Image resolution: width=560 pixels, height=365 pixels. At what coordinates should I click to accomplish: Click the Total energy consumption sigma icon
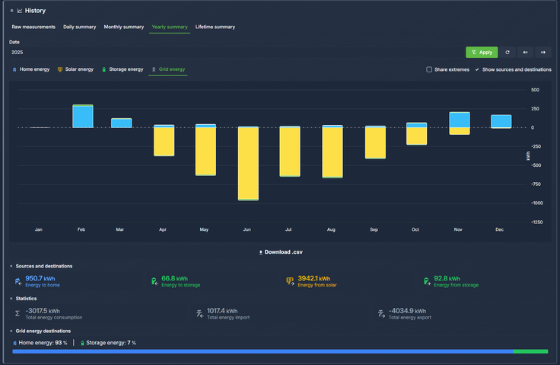coord(17,313)
